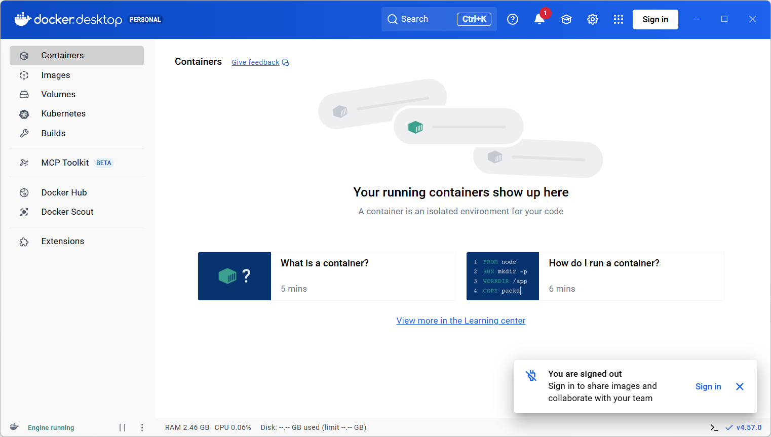The height and width of the screenshot is (437, 771).
Task: Navigate to Builds
Action: (x=76, y=133)
